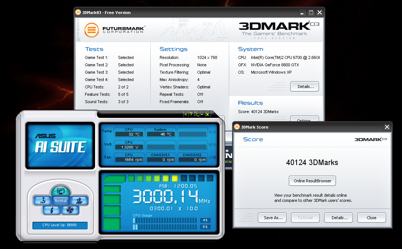The width and height of the screenshot is (402, 249).
Task: Open Details... in the 3DMark Score dialog
Action: pyautogui.click(x=338, y=218)
